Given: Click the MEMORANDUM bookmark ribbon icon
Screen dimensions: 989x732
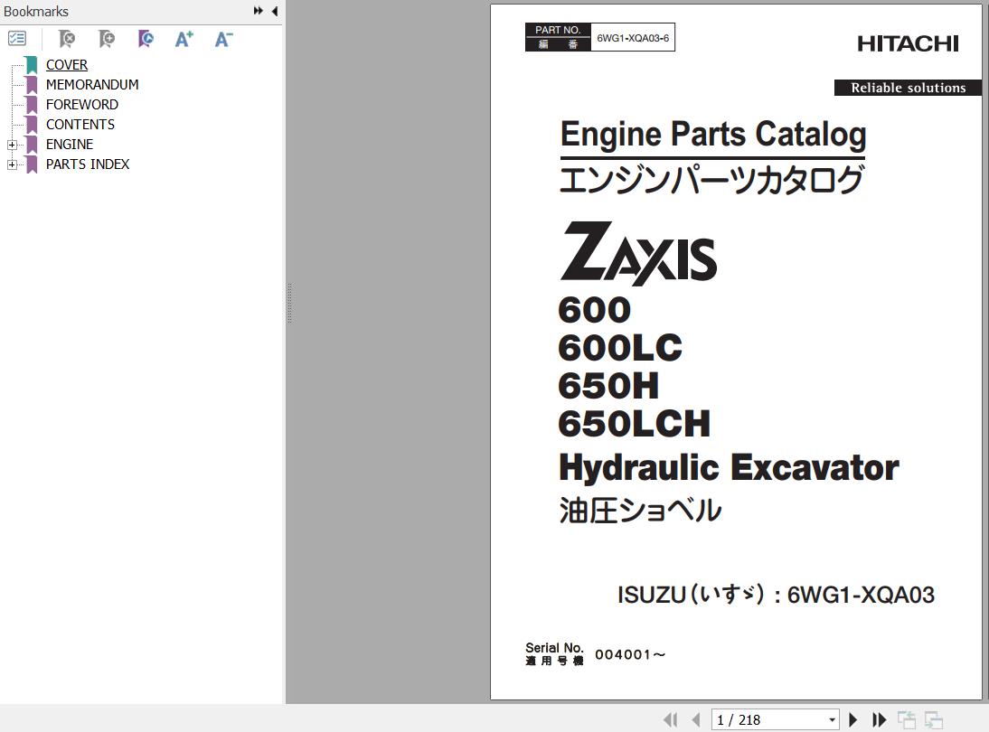Looking at the screenshot, I should coord(32,84).
